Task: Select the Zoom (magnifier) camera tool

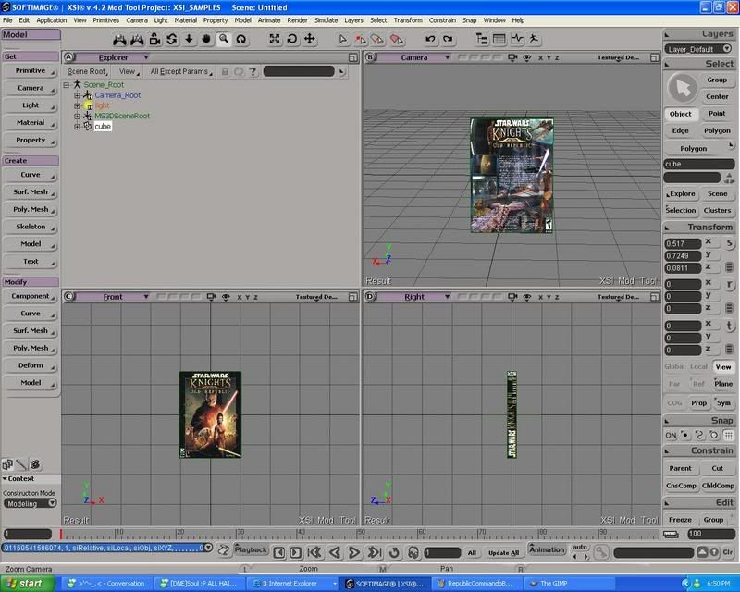Action: [224, 39]
